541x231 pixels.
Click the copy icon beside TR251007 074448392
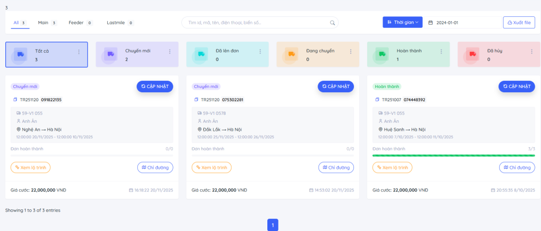coord(377,100)
